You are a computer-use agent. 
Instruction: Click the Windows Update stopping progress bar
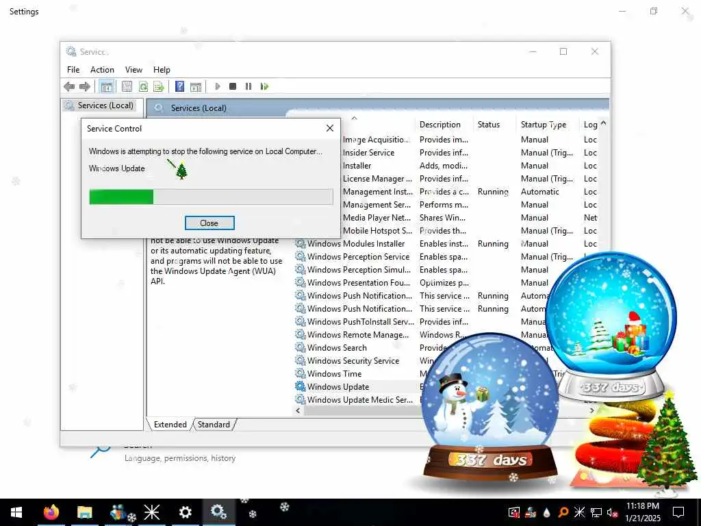211,197
